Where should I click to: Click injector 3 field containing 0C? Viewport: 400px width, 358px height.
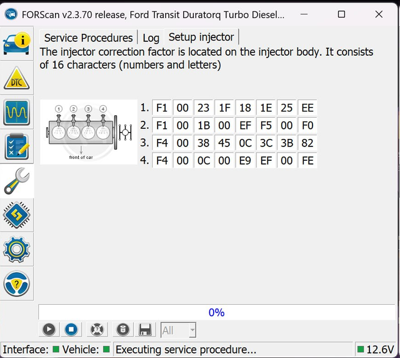(x=245, y=143)
